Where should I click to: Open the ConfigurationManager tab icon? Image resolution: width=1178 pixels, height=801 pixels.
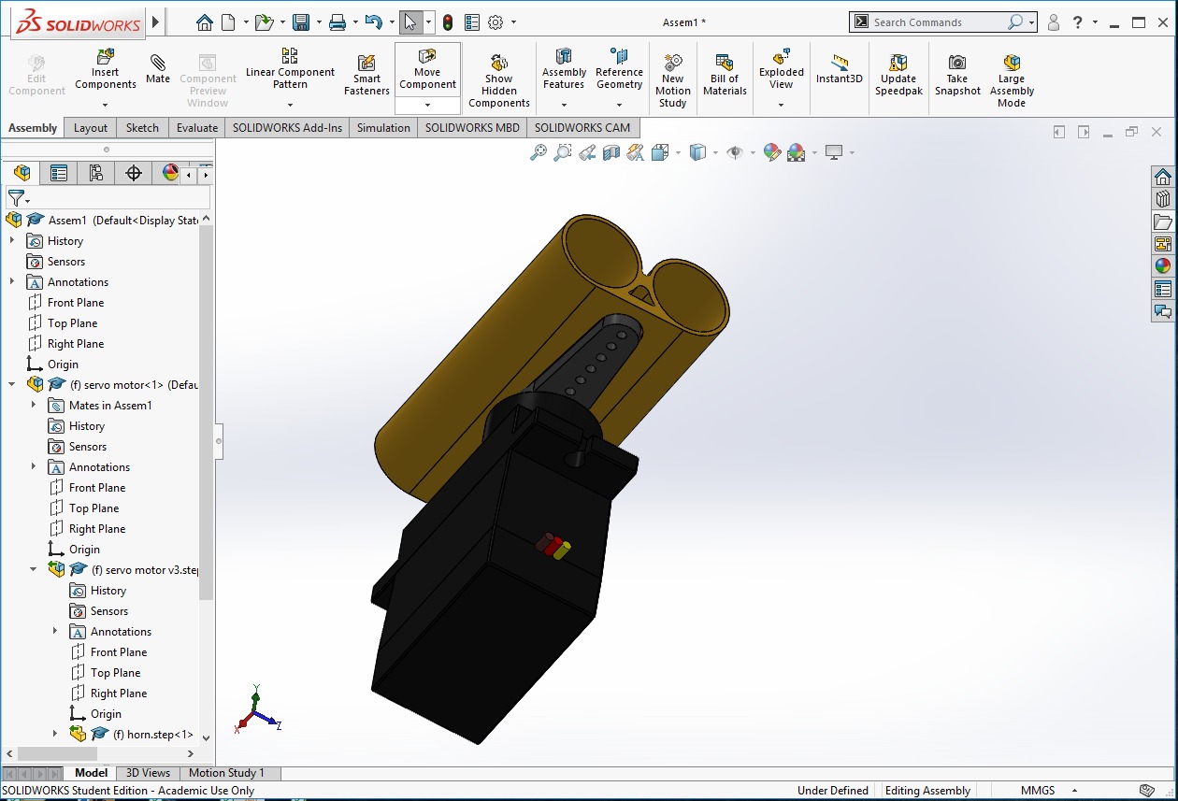click(96, 173)
